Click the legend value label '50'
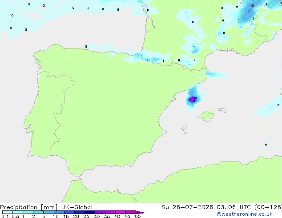This screenshot has height=218, width=282. (x=137, y=216)
